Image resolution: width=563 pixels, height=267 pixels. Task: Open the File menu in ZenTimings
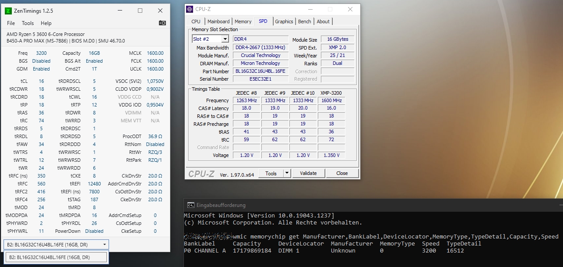11,23
